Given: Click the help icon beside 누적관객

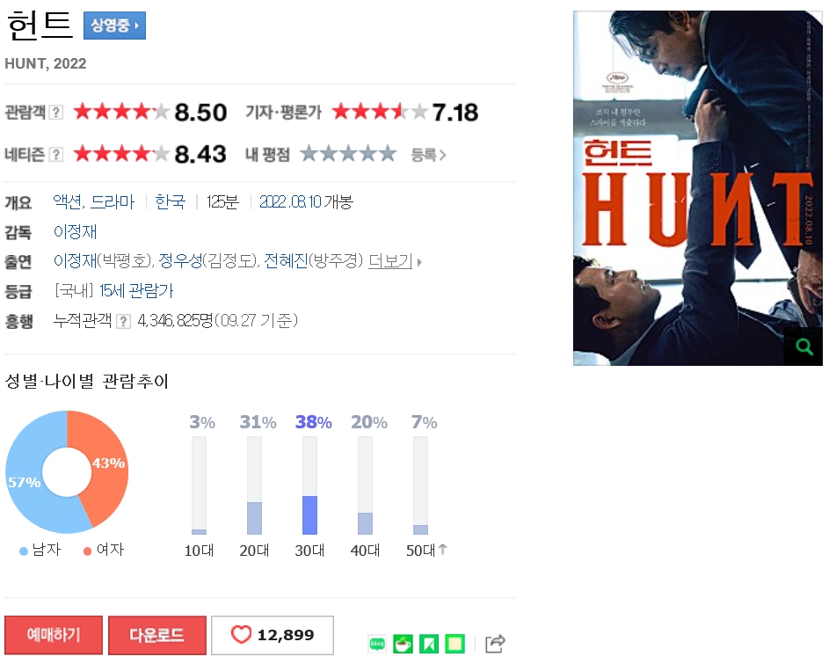Looking at the screenshot, I should tap(124, 321).
